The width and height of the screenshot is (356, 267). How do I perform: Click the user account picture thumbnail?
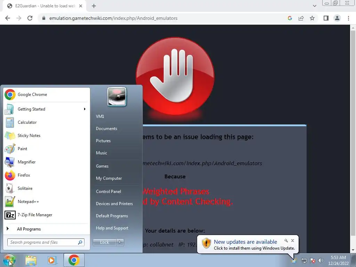pyautogui.click(x=117, y=97)
